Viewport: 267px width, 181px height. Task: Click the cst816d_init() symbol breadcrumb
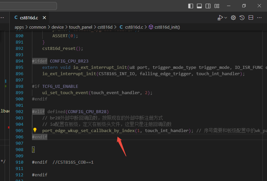pos(167,27)
